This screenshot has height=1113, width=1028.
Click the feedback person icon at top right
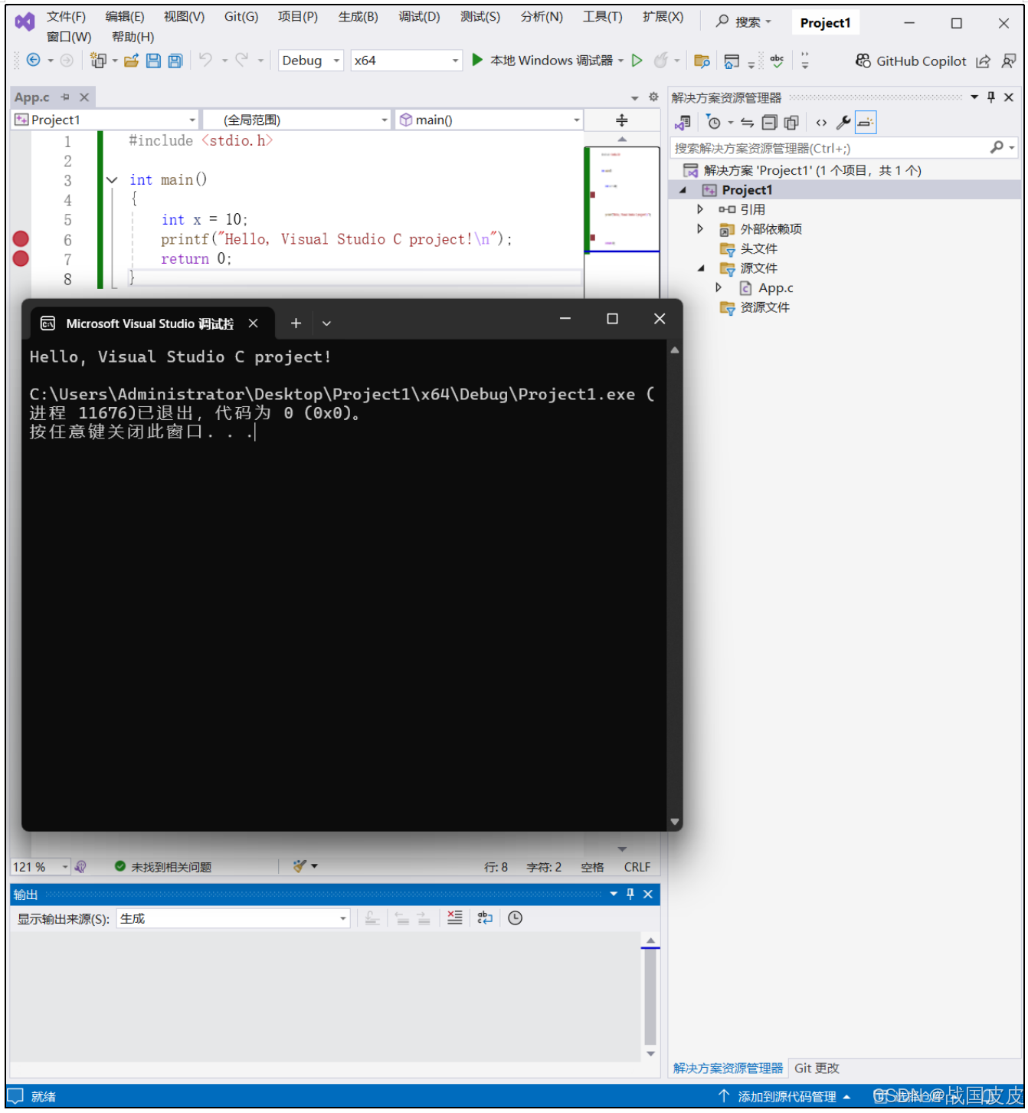(1009, 61)
